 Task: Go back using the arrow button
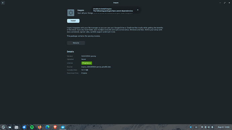pos(3,3)
